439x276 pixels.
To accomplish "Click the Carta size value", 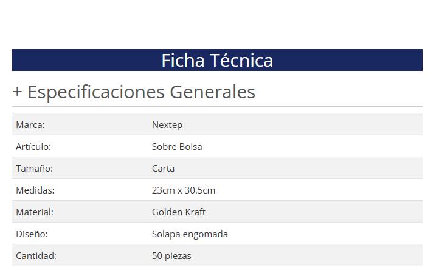I will click(x=163, y=169).
